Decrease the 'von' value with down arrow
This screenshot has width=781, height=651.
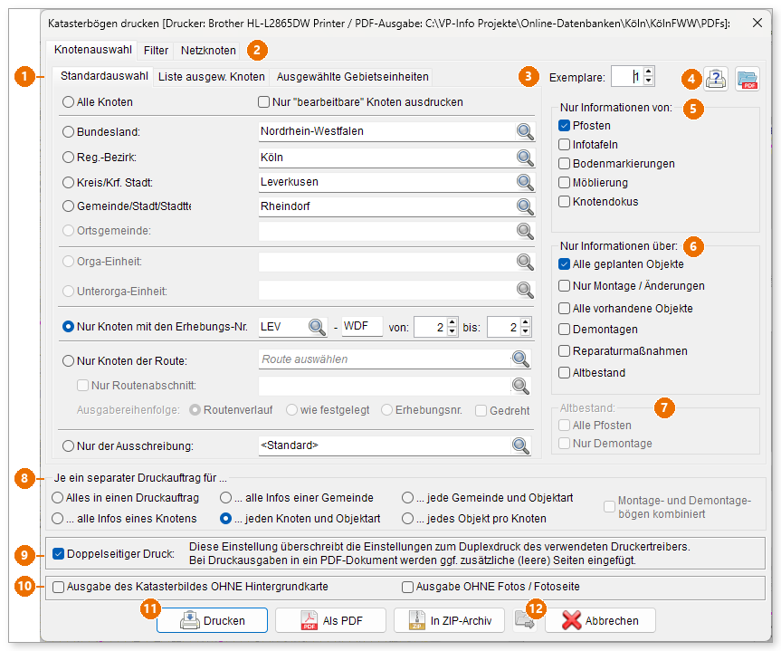[x=452, y=332]
